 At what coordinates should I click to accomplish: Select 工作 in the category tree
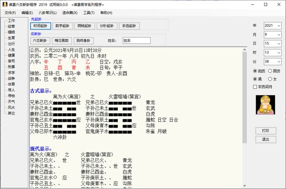tap(11, 20)
